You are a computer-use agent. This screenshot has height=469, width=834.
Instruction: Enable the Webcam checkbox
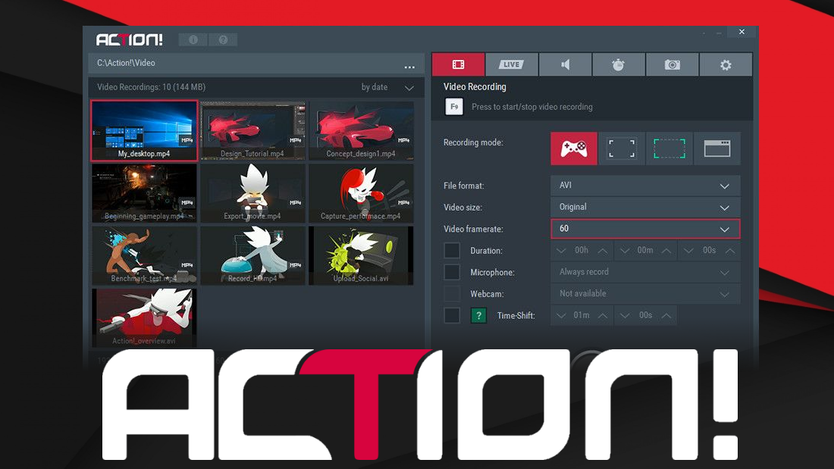tap(452, 293)
